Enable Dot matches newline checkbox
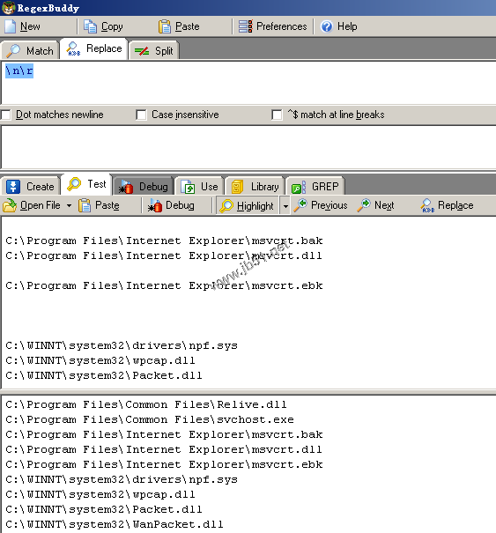The width and height of the screenshot is (496, 533). coord(6,115)
